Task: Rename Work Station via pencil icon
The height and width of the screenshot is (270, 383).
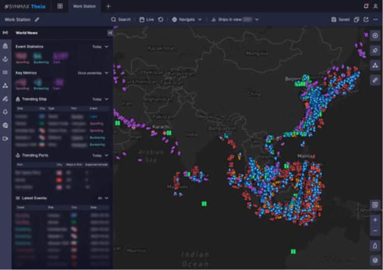Action: 37,19
